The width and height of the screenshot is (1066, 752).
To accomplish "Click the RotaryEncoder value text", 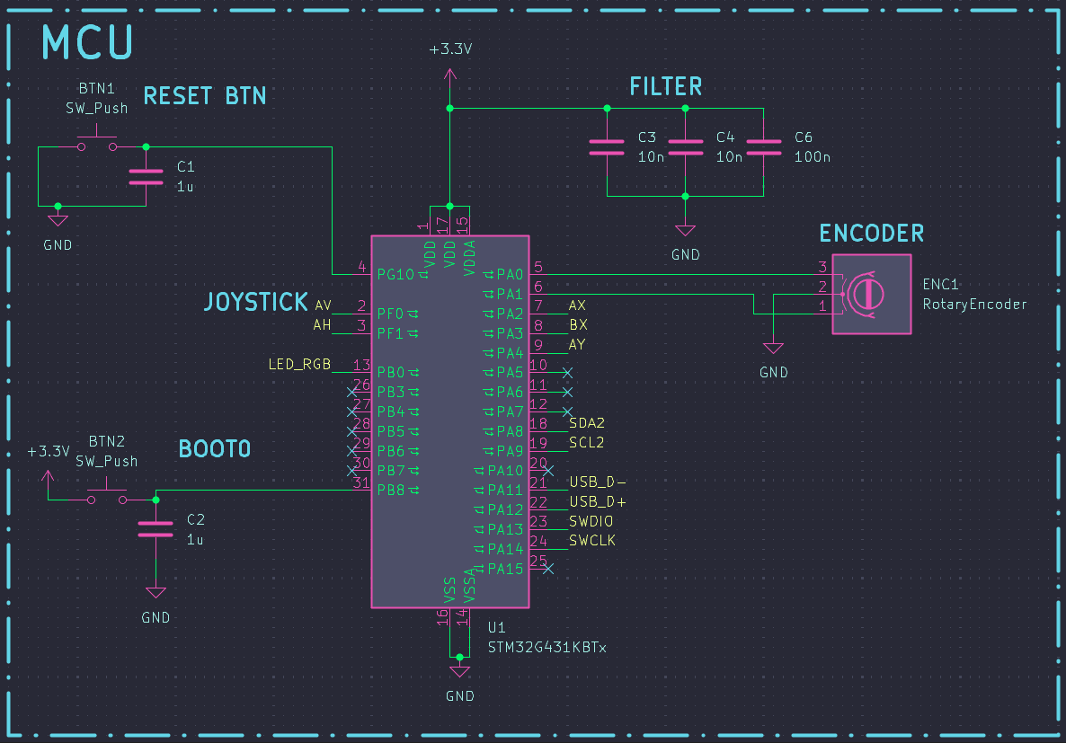I will click(974, 305).
